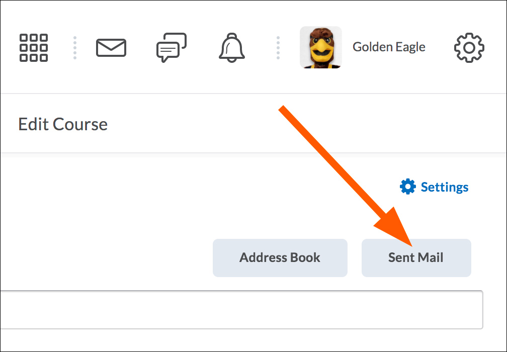Screen dimensions: 507x352
Task: Click the blue gear beside Settings
Action: coord(407,187)
